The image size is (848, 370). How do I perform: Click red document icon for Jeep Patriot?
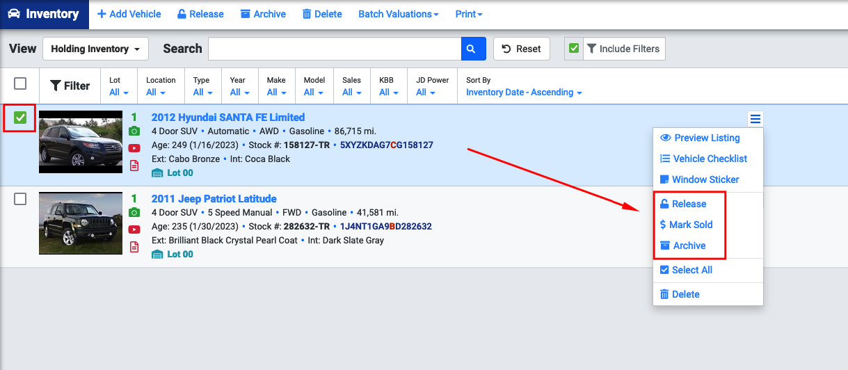click(134, 246)
